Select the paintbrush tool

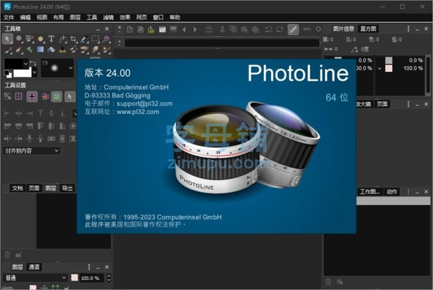[x=8, y=49]
